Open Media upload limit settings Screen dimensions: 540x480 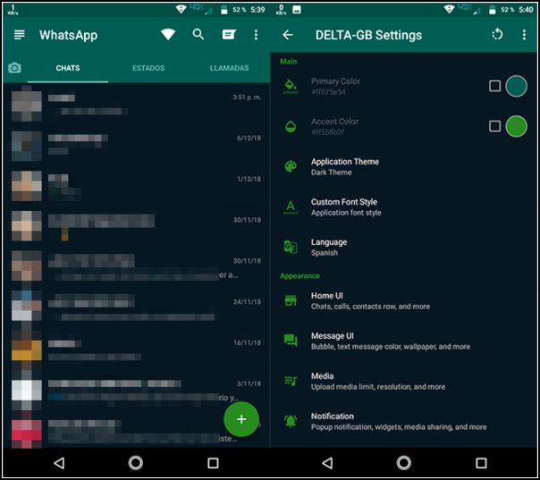[x=403, y=381]
